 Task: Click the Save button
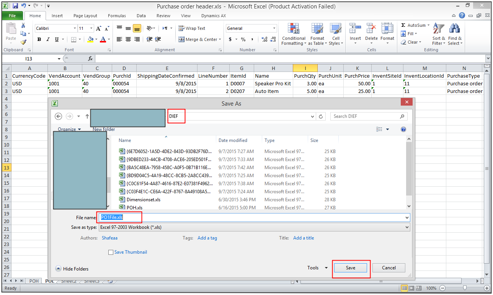point(351,268)
